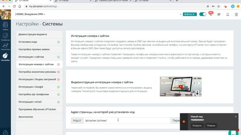Toggle the green switch in header
241x135 pixels.
tap(203, 14)
